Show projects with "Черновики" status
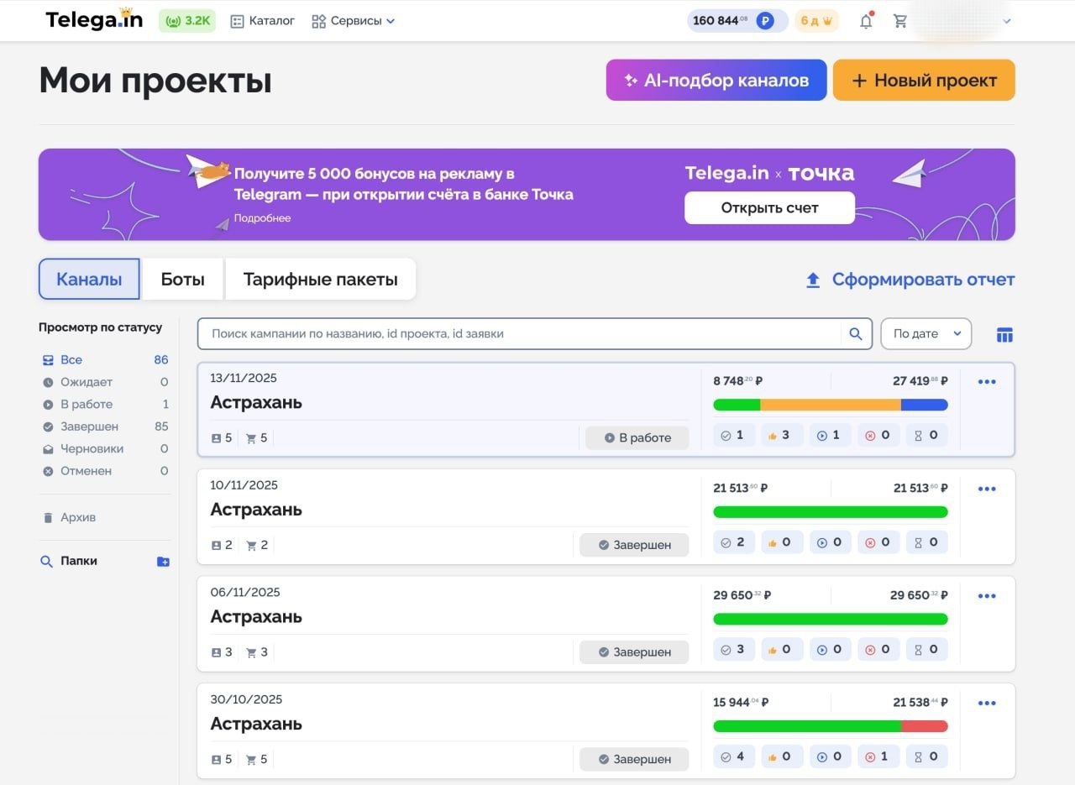Viewport: 1075px width, 785px height. click(x=92, y=448)
